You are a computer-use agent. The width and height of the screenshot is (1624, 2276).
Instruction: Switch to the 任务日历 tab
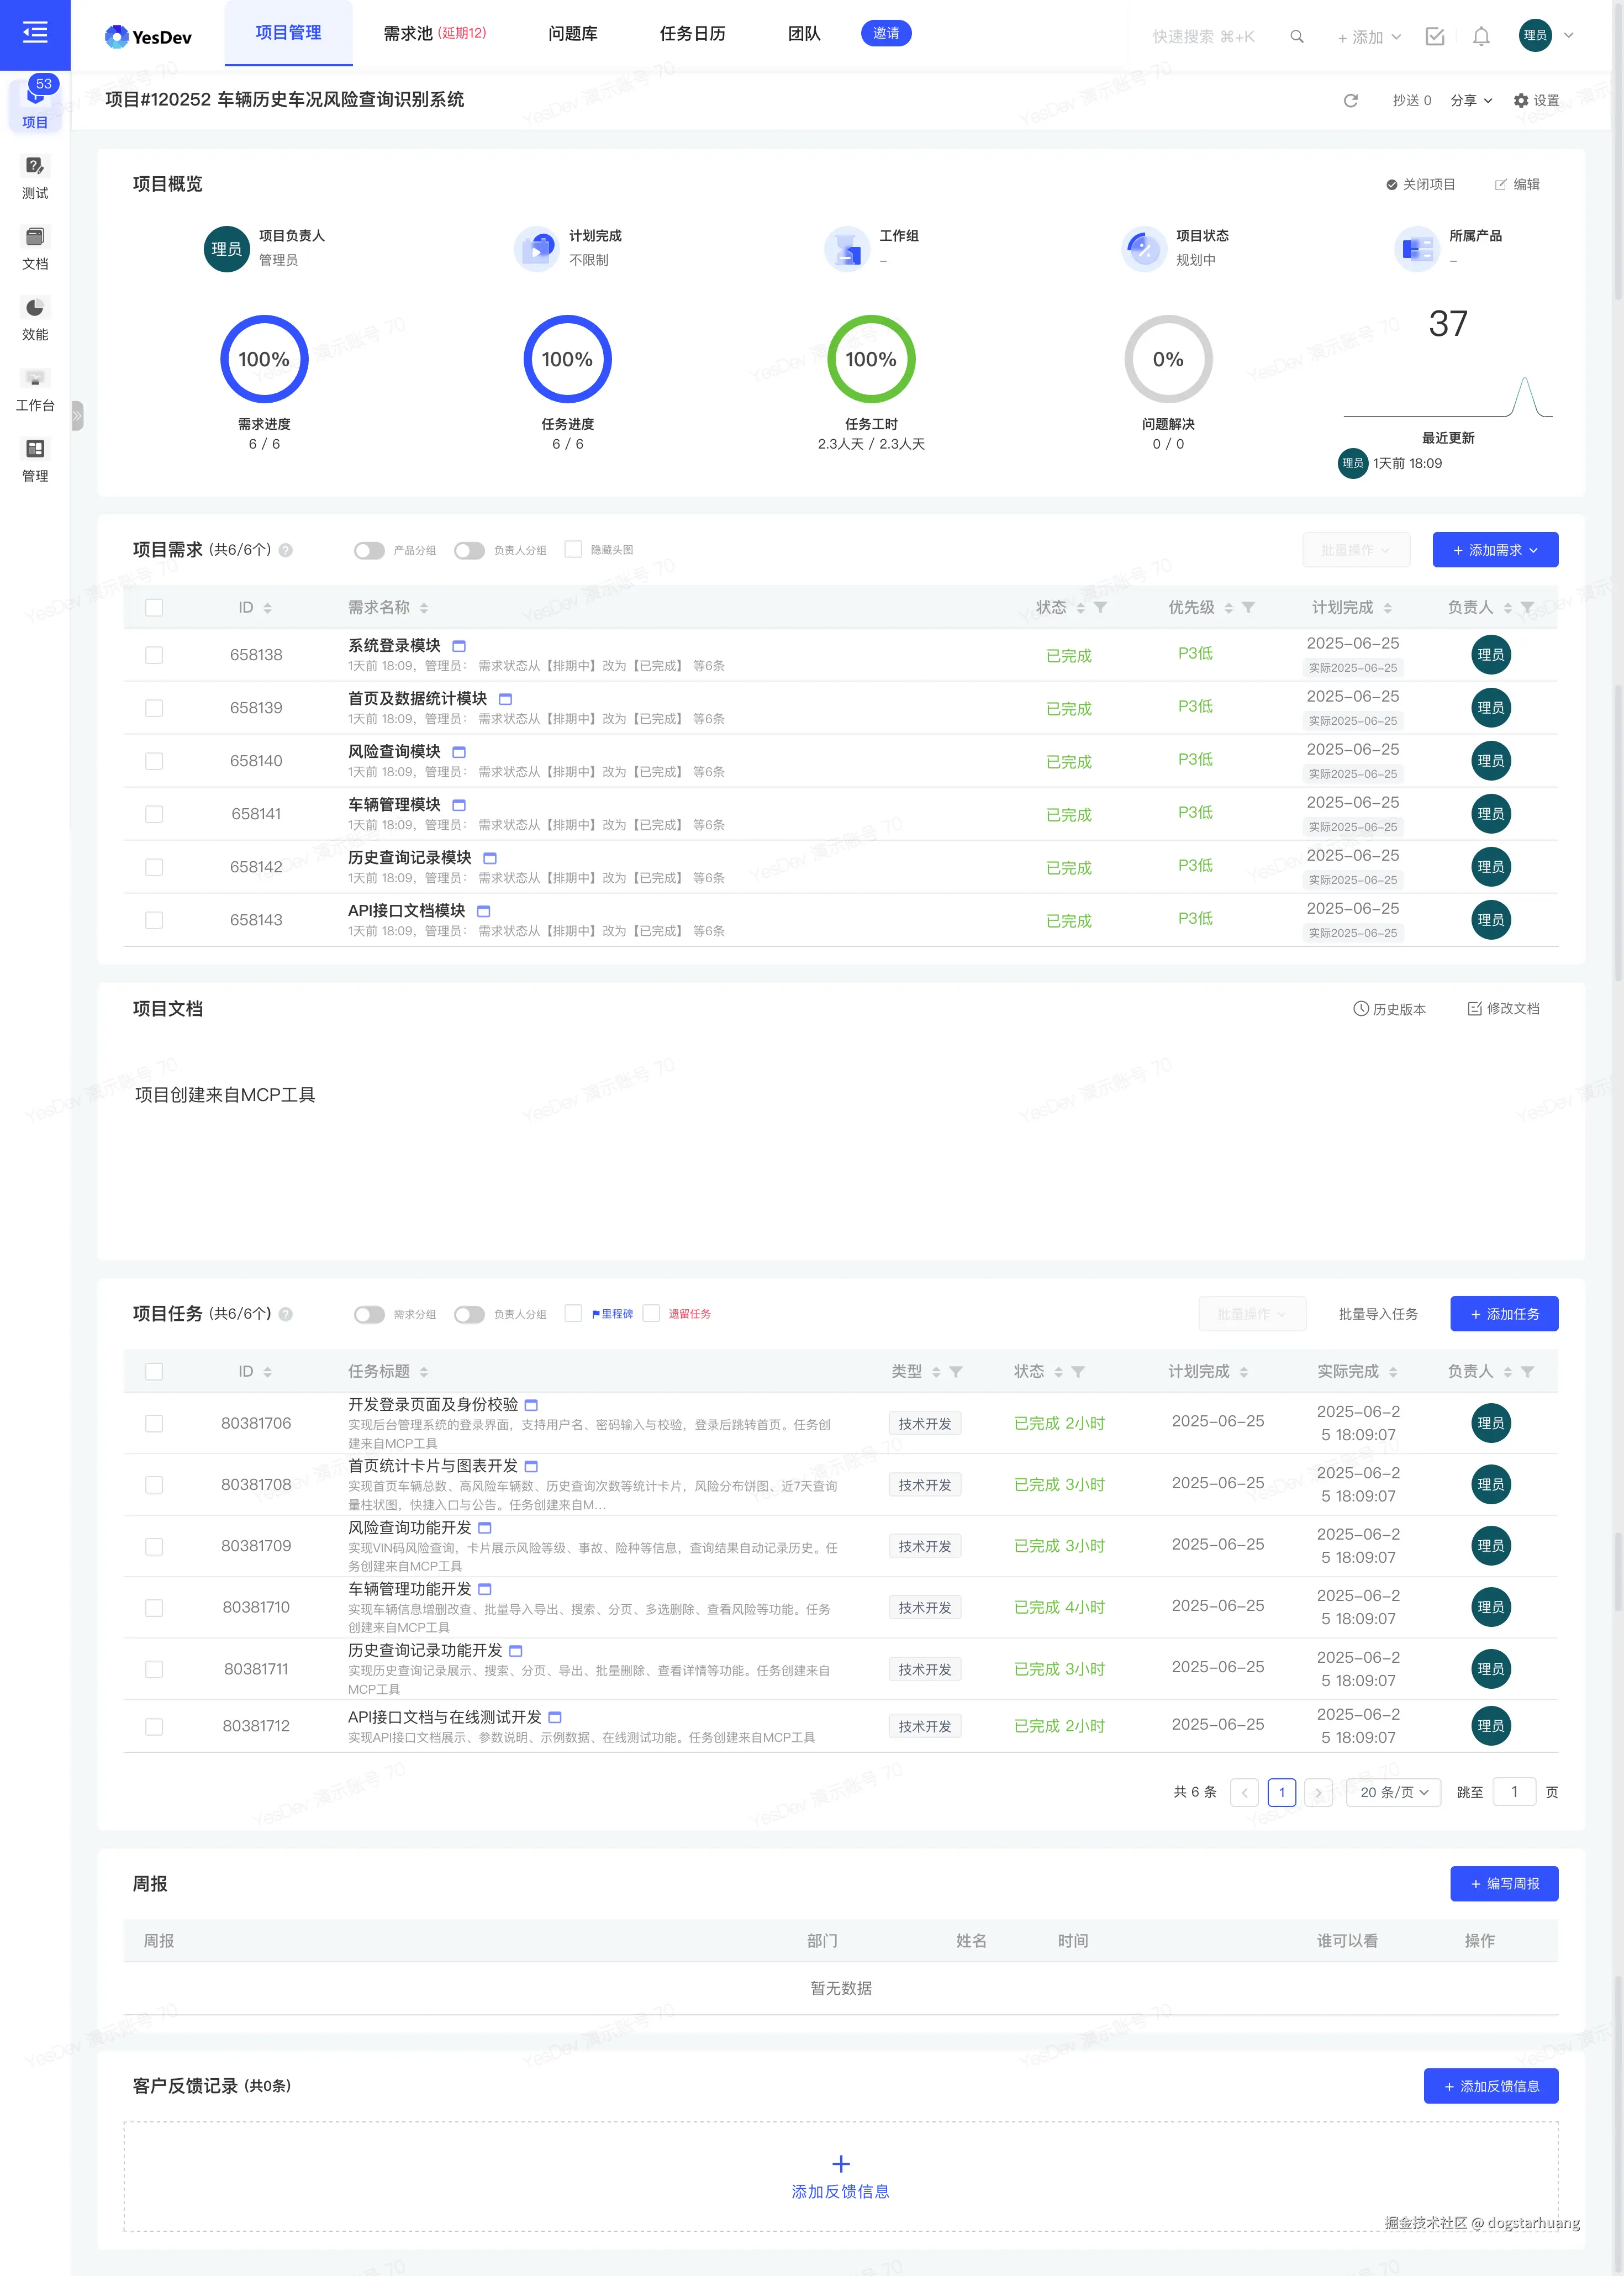pyautogui.click(x=692, y=33)
